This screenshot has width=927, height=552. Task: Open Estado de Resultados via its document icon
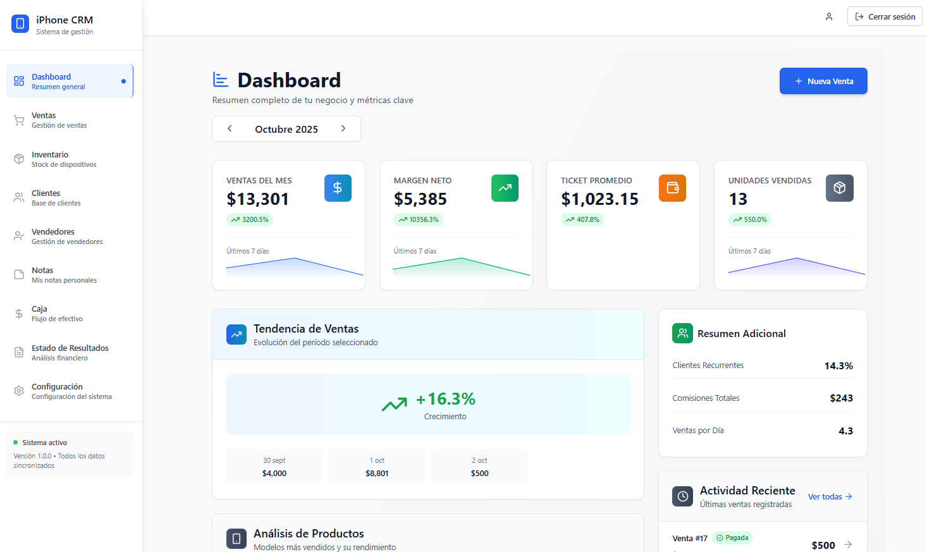point(18,352)
